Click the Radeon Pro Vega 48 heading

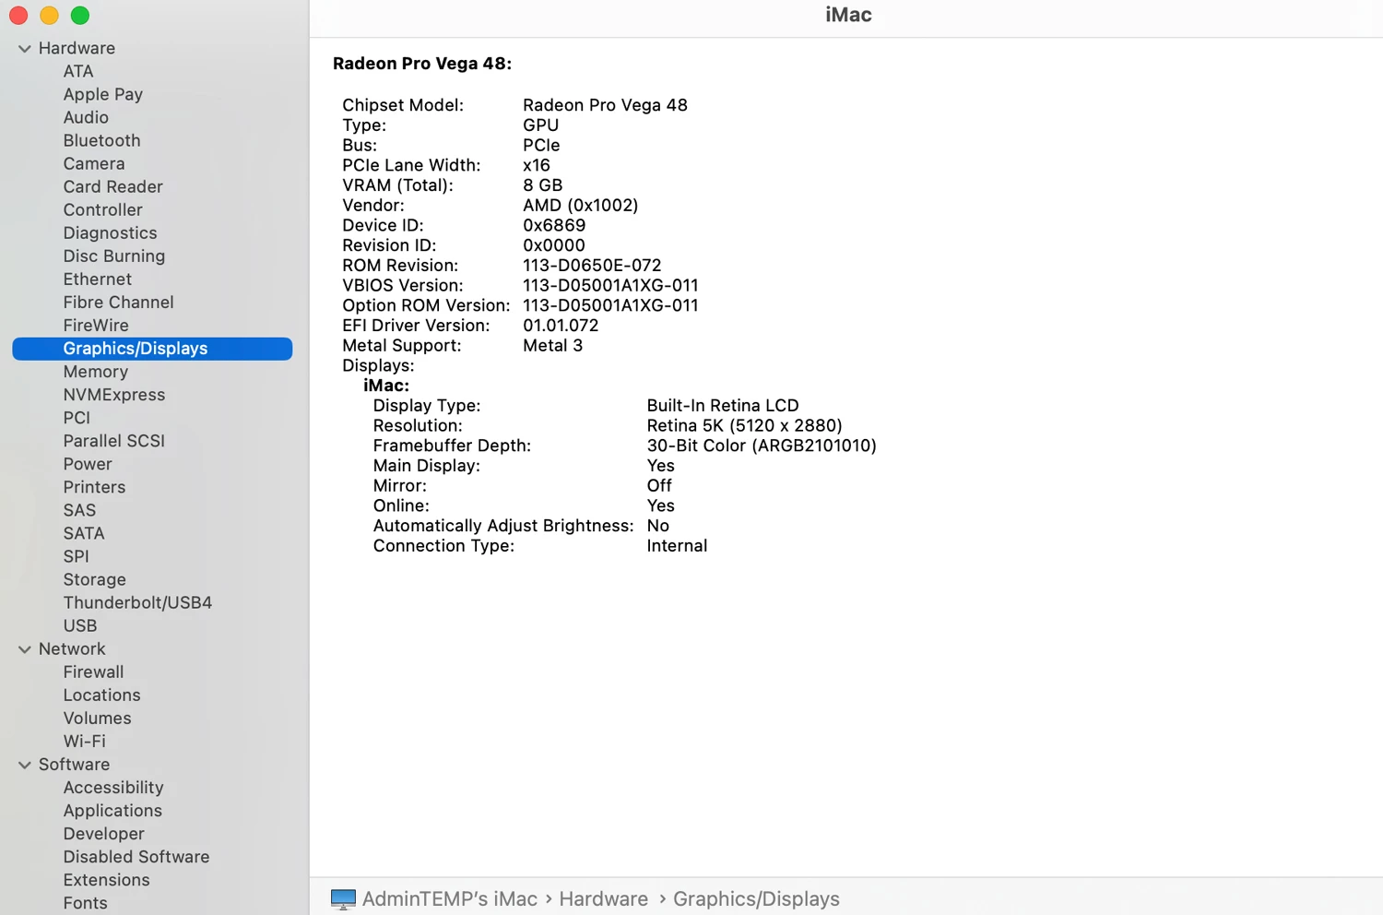(x=422, y=64)
